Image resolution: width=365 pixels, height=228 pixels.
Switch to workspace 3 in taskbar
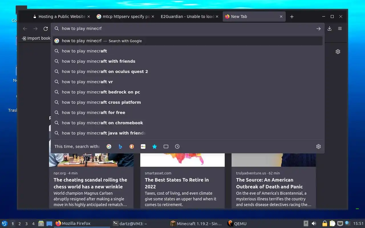tap(26, 224)
